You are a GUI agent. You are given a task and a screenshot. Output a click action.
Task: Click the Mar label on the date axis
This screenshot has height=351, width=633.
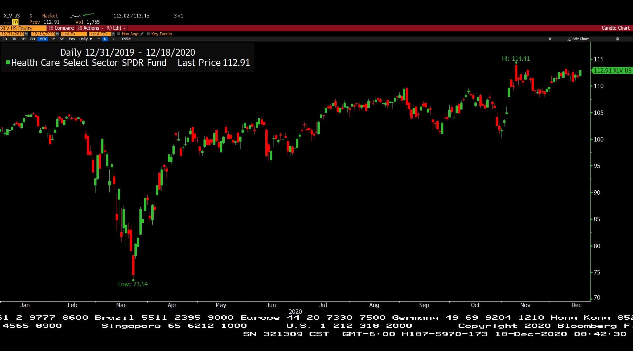121,305
